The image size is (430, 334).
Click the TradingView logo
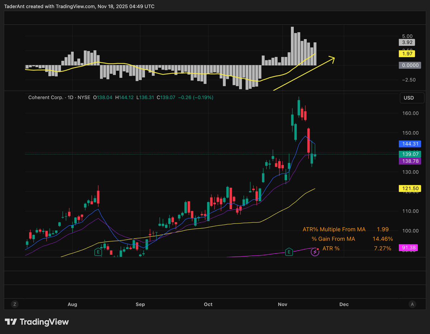tap(37, 322)
